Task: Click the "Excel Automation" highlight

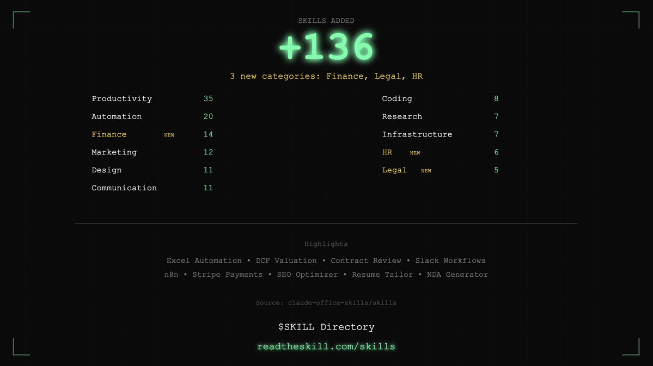Action: tap(204, 261)
